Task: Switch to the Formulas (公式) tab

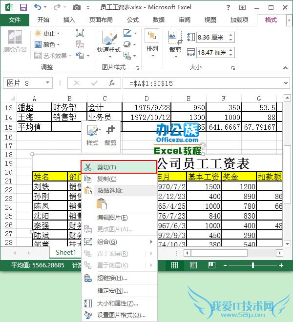Action: (x=133, y=20)
